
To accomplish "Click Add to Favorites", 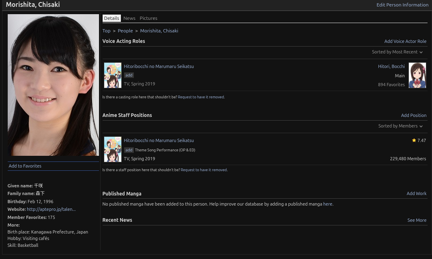I will [x=25, y=166].
